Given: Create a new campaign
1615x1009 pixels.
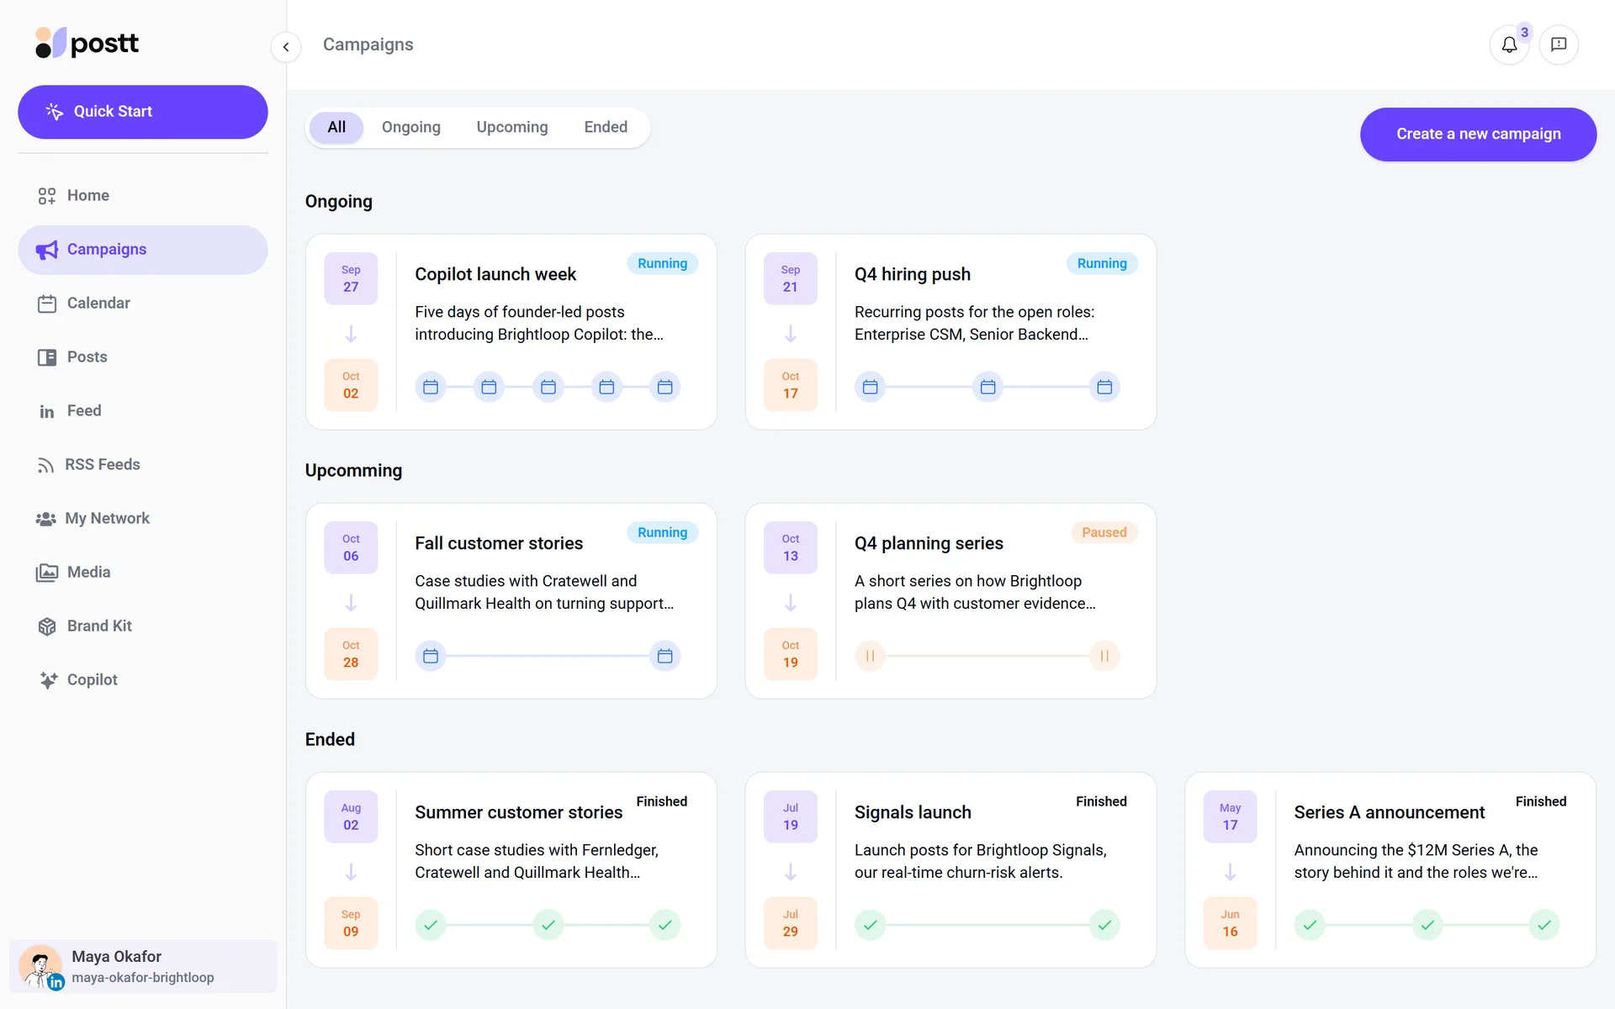Looking at the screenshot, I should pos(1478,135).
